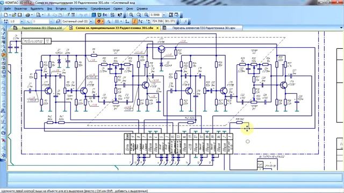Toggle the grid display icon
The width and height of the screenshot is (344, 193).
tap(116, 21)
